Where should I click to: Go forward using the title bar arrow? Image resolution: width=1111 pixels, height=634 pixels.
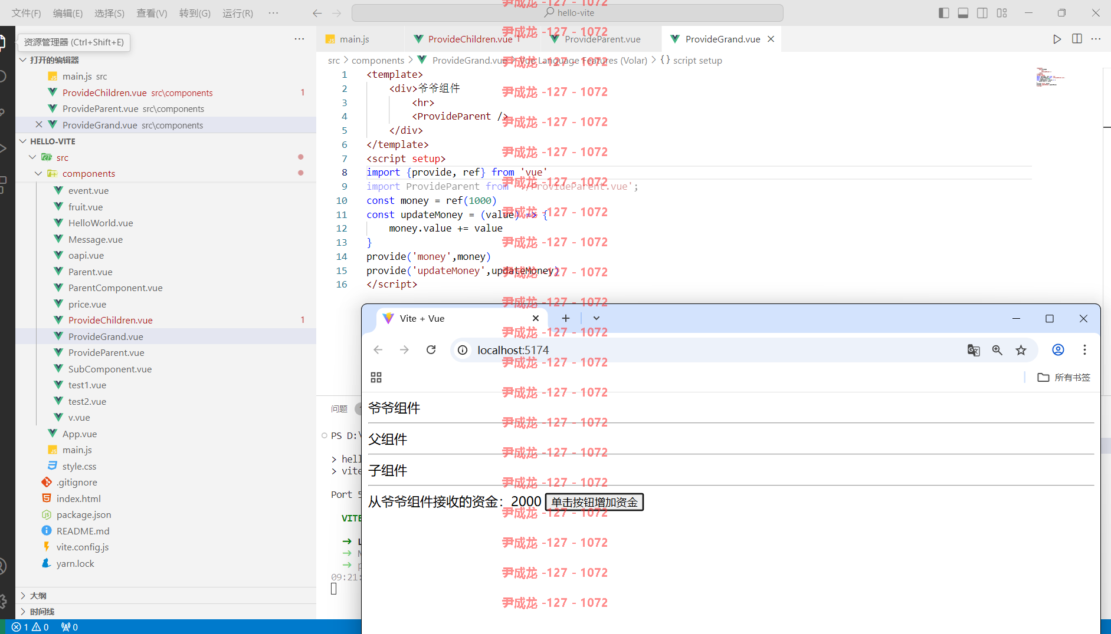click(336, 13)
